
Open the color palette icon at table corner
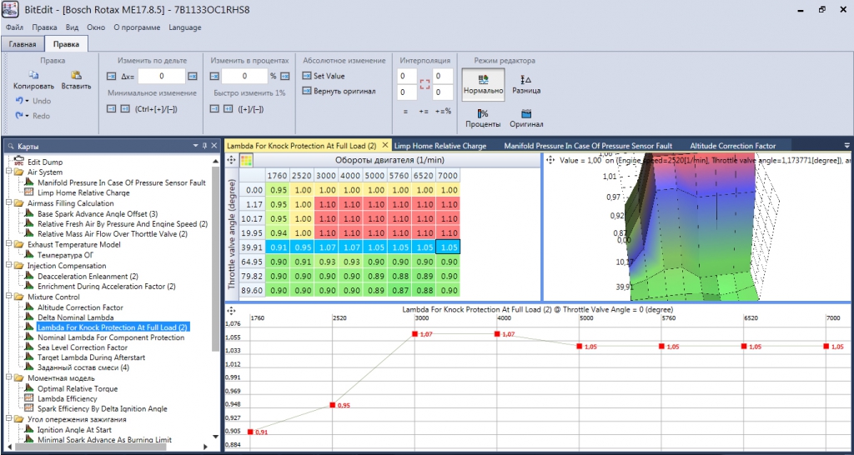pyautogui.click(x=247, y=161)
